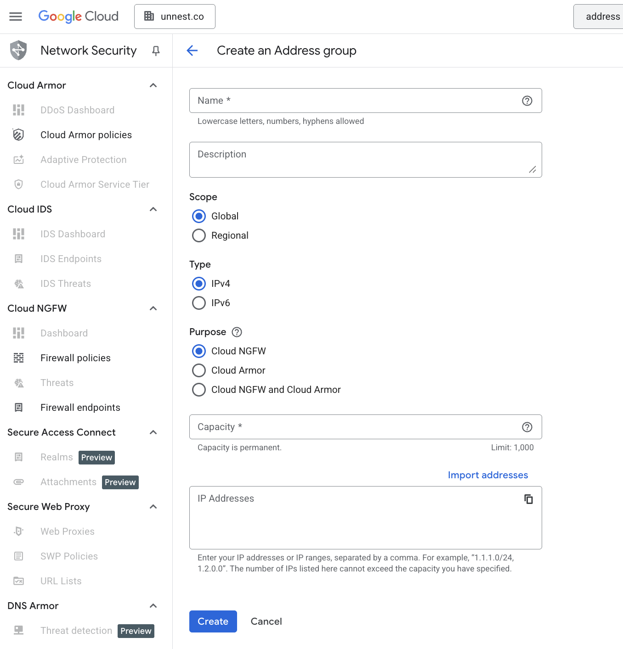The image size is (623, 649).
Task: Pin the Network Security product
Action: click(156, 50)
